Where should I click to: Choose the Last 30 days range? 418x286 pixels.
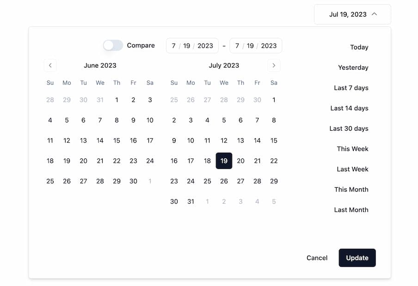tap(349, 128)
